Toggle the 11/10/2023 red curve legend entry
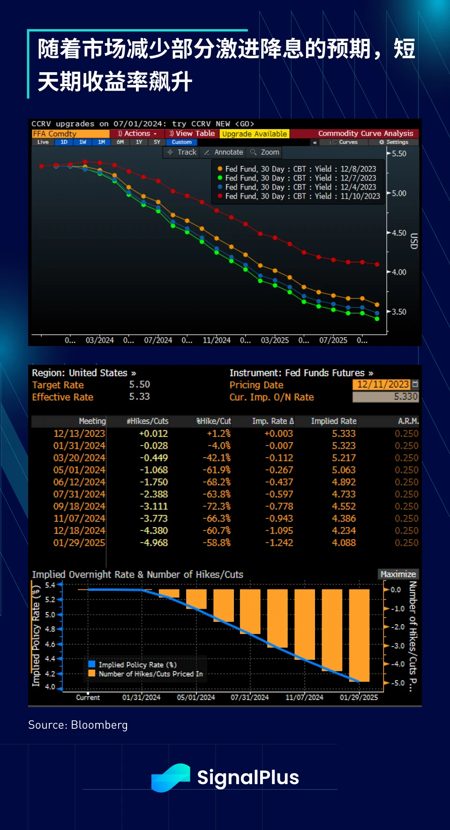 click(298, 196)
